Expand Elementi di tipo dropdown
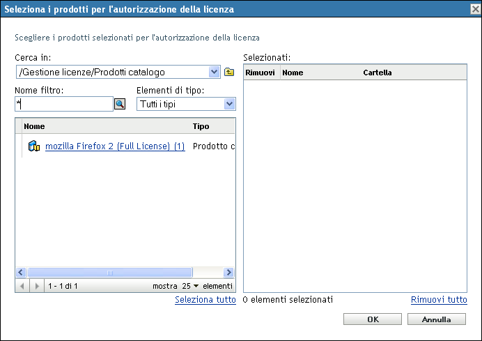Image resolution: width=482 pixels, height=341 pixels. click(x=229, y=104)
